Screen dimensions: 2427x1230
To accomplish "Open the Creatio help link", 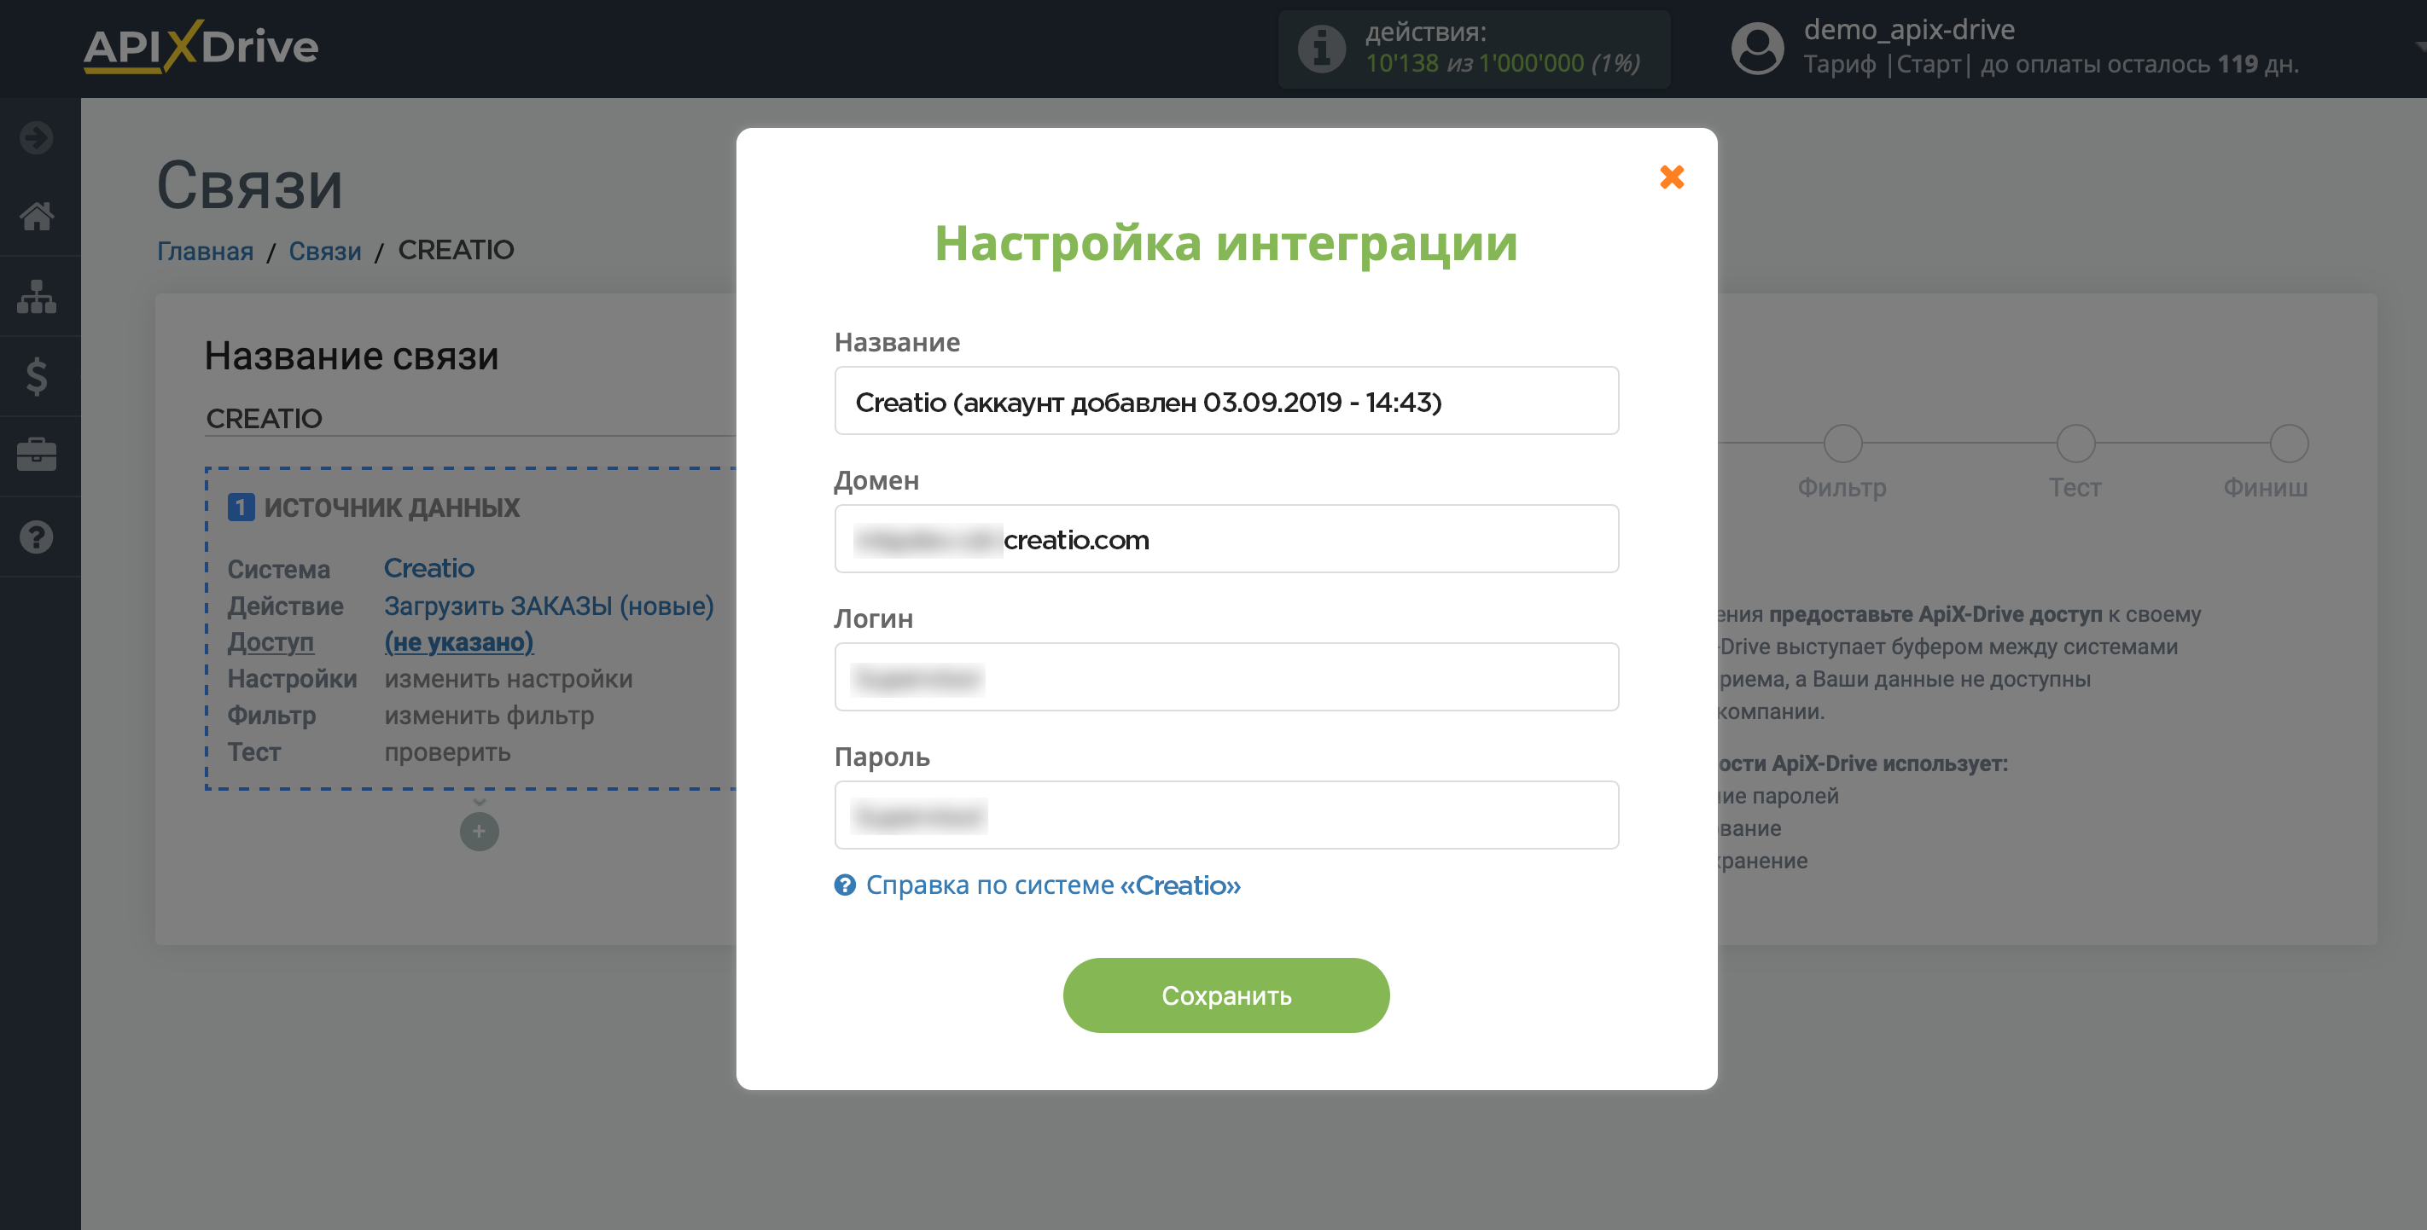I will pyautogui.click(x=1052, y=885).
